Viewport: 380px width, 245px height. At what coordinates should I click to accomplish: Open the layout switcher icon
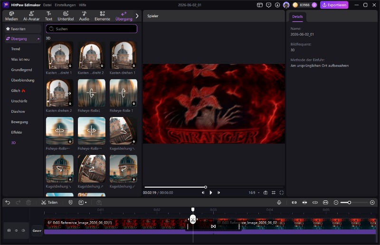(x=260, y=5)
